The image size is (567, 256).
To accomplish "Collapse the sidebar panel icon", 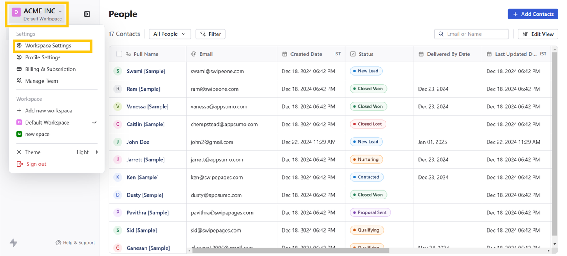I will (87, 14).
